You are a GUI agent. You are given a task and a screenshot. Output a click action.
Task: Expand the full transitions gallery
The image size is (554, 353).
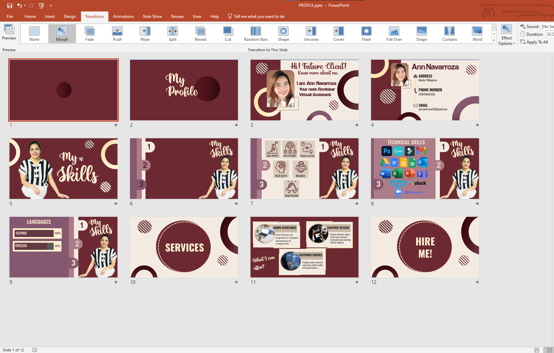pos(494,40)
